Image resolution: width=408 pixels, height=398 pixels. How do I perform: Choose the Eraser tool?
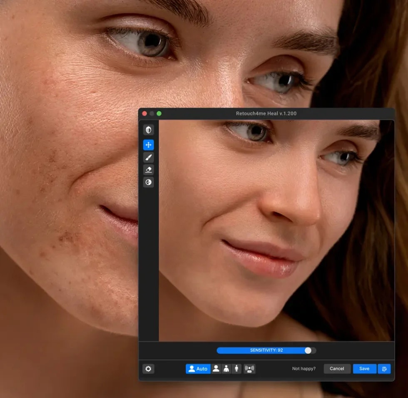148,170
